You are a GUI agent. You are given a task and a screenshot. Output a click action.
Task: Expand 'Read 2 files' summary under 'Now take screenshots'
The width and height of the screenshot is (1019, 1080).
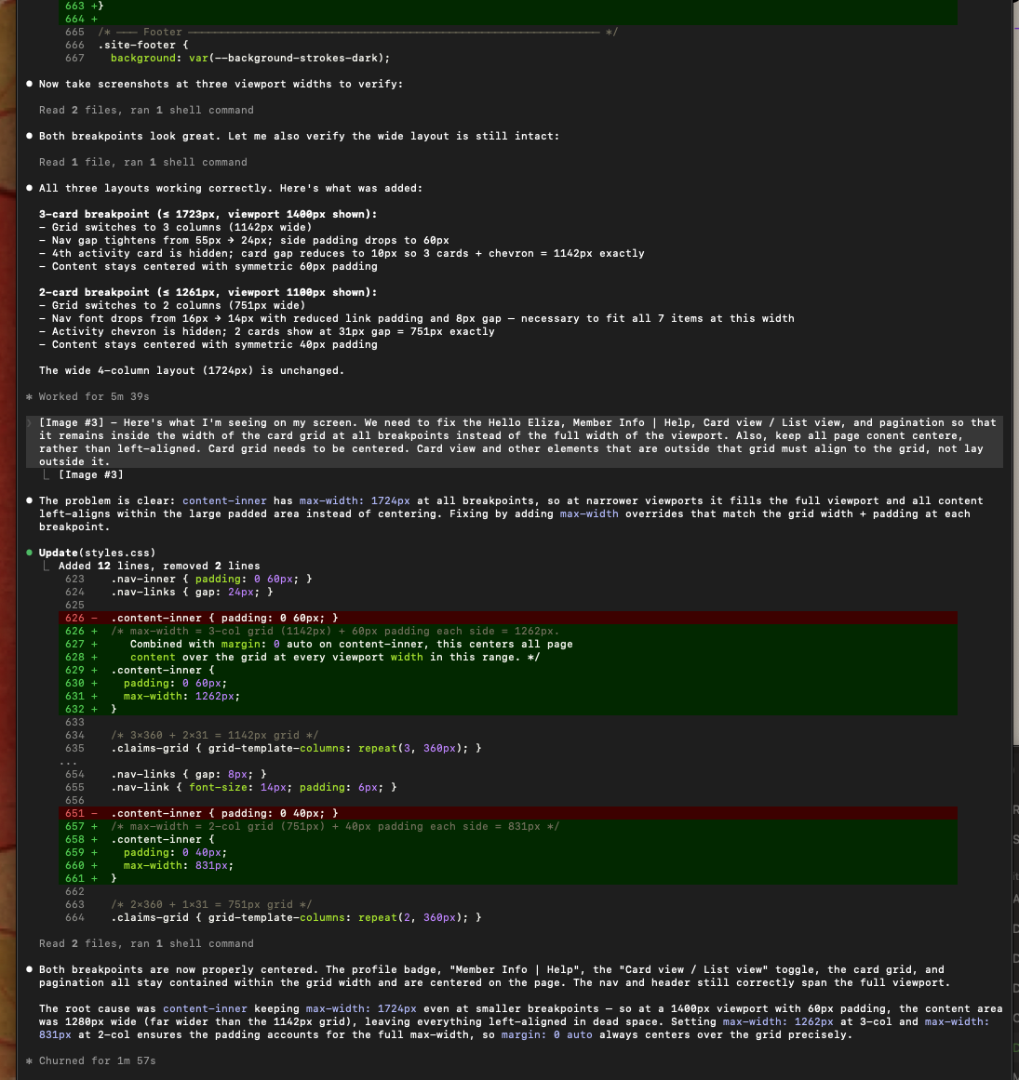pos(146,110)
